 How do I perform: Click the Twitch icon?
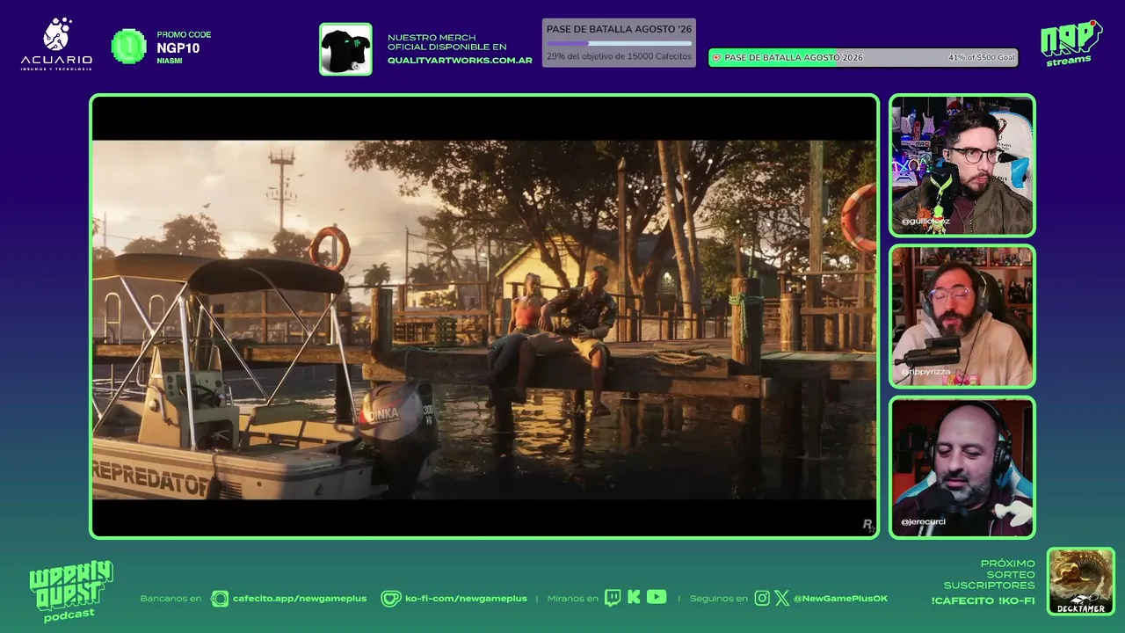(x=613, y=599)
